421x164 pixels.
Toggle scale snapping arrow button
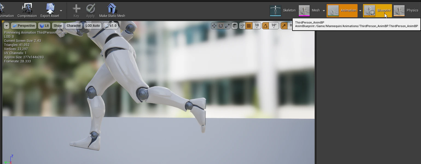[284, 26]
